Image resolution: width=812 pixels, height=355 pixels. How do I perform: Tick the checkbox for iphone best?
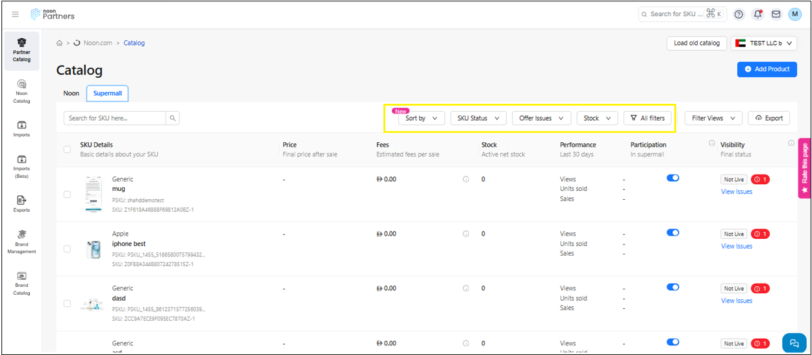tap(68, 249)
